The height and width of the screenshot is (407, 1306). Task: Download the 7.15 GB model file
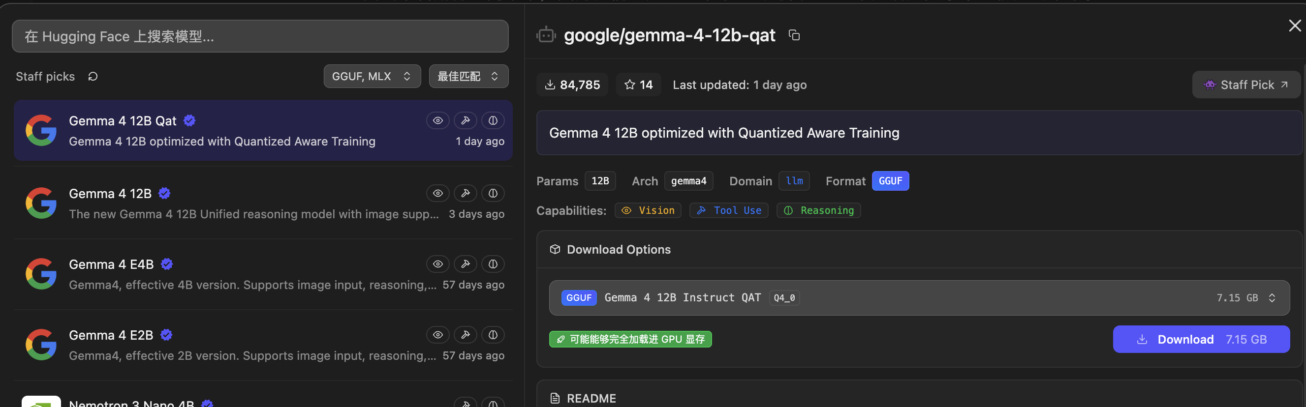(x=1201, y=340)
